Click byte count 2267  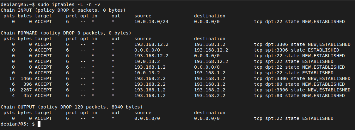(x=26, y=90)
